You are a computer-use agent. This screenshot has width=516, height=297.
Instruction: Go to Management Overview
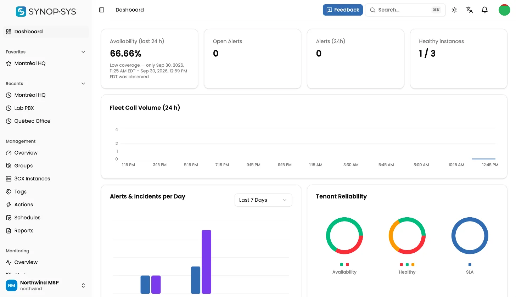click(46, 153)
